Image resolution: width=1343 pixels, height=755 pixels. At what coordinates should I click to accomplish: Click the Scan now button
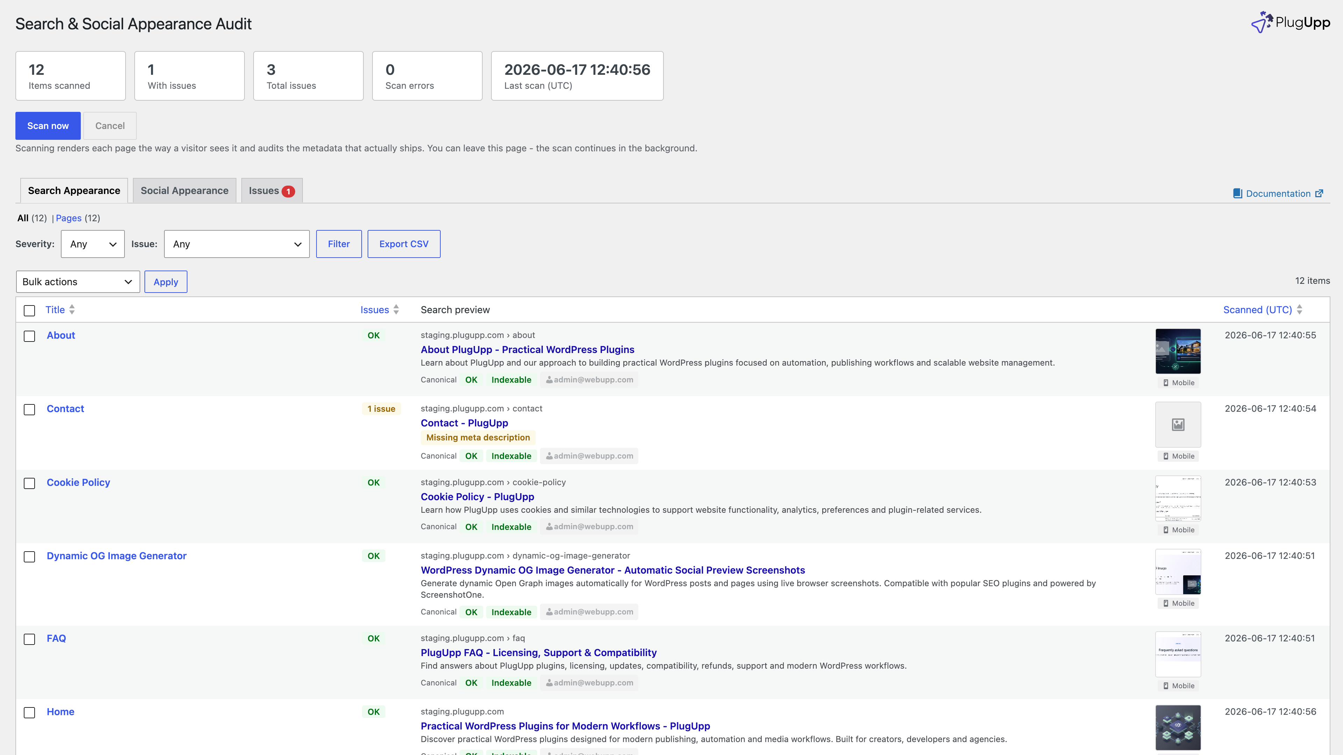point(48,125)
